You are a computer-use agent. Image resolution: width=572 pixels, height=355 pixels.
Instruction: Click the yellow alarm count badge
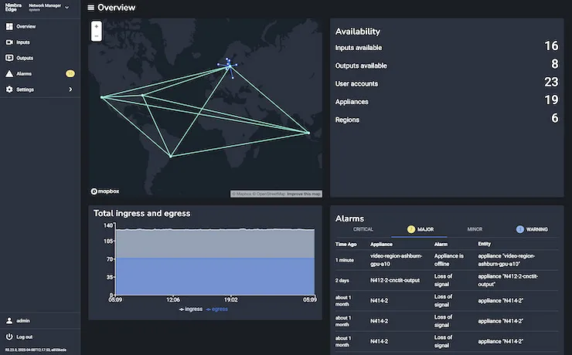coord(70,74)
